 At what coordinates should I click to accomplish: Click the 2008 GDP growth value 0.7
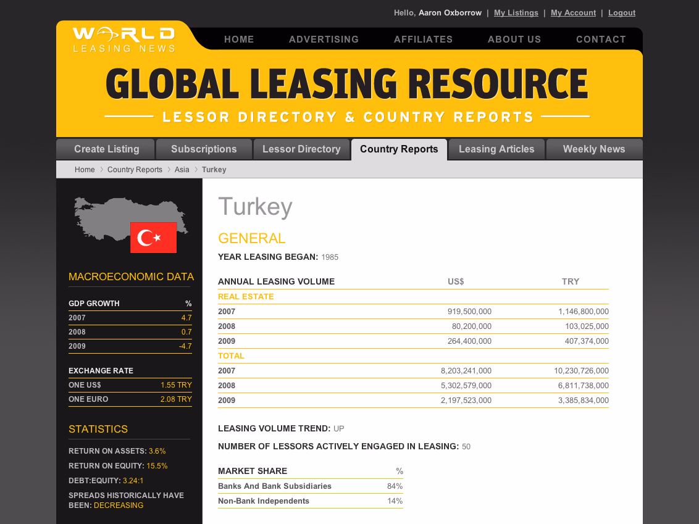coord(186,332)
